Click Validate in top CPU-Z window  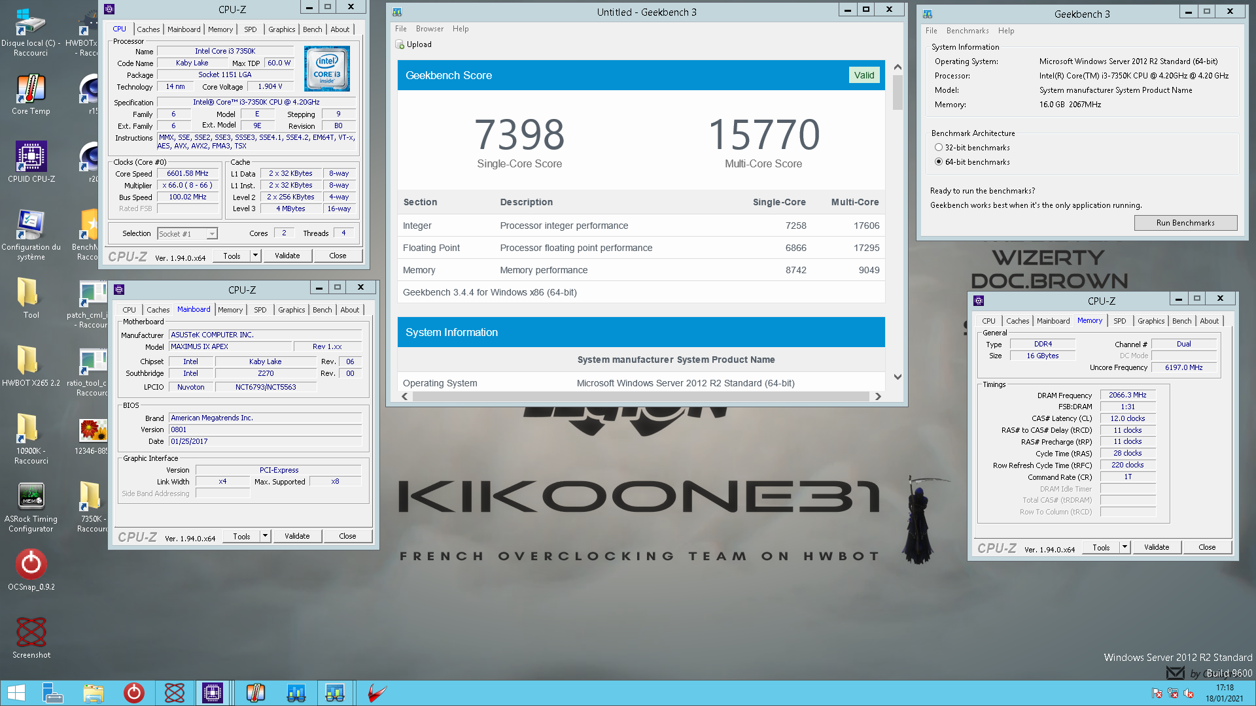(287, 256)
